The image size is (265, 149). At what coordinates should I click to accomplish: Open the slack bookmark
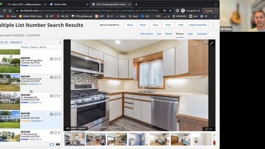133,16
